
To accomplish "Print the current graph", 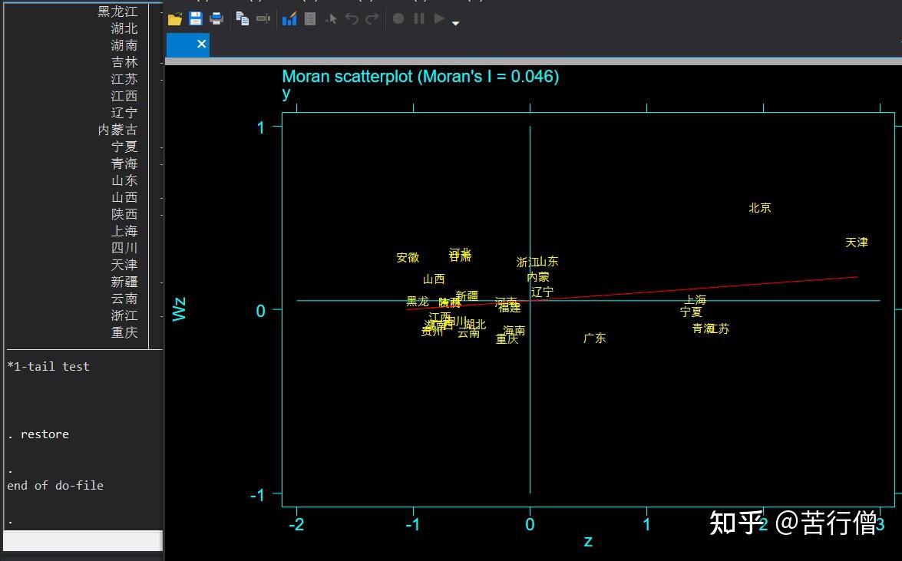I will click(x=216, y=18).
